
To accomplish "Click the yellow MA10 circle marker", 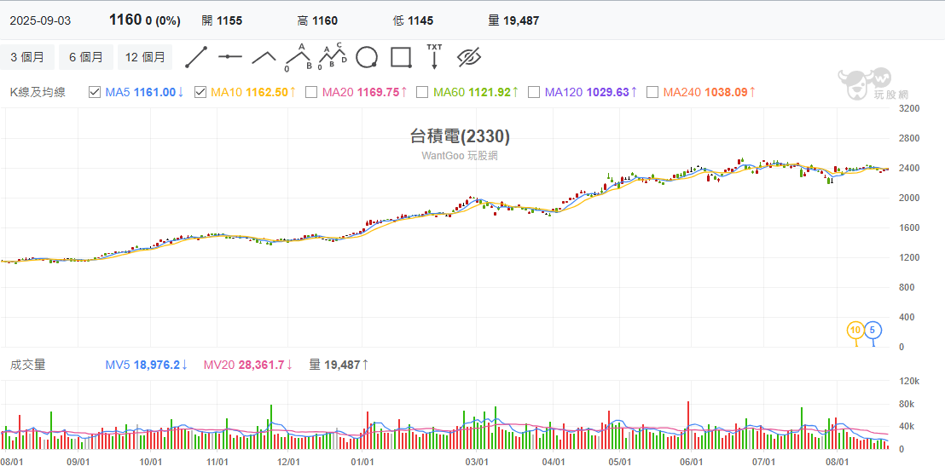I will tap(855, 330).
